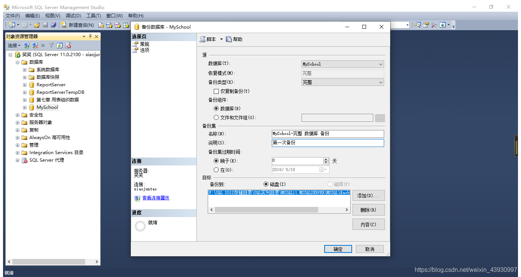The height and width of the screenshot is (277, 521).
Task: Click the 说明 description field
Action: (x=328, y=143)
